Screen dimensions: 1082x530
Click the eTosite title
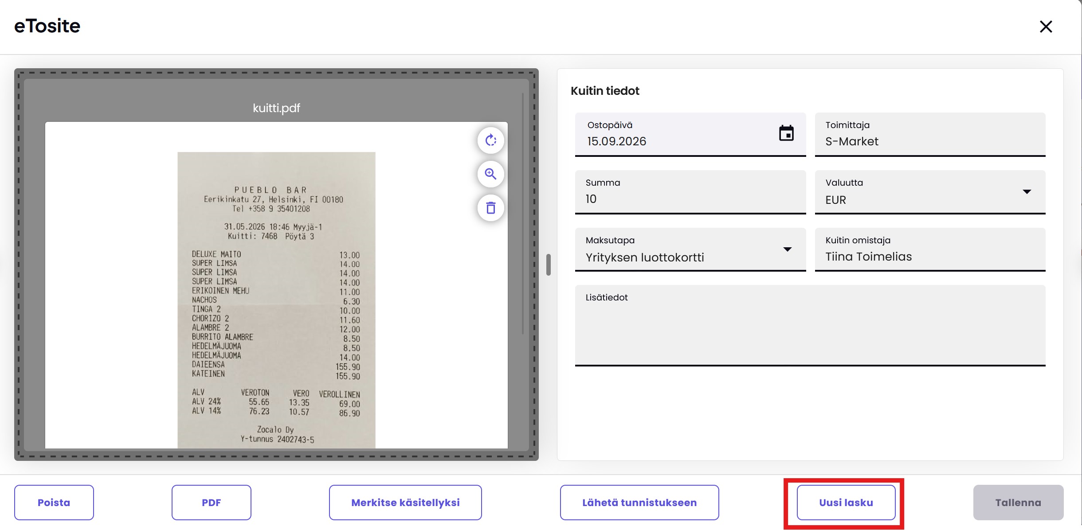47,26
